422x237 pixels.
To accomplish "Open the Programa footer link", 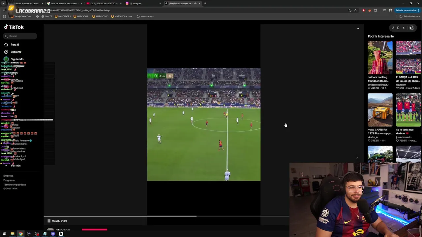I will [x=9, y=180].
